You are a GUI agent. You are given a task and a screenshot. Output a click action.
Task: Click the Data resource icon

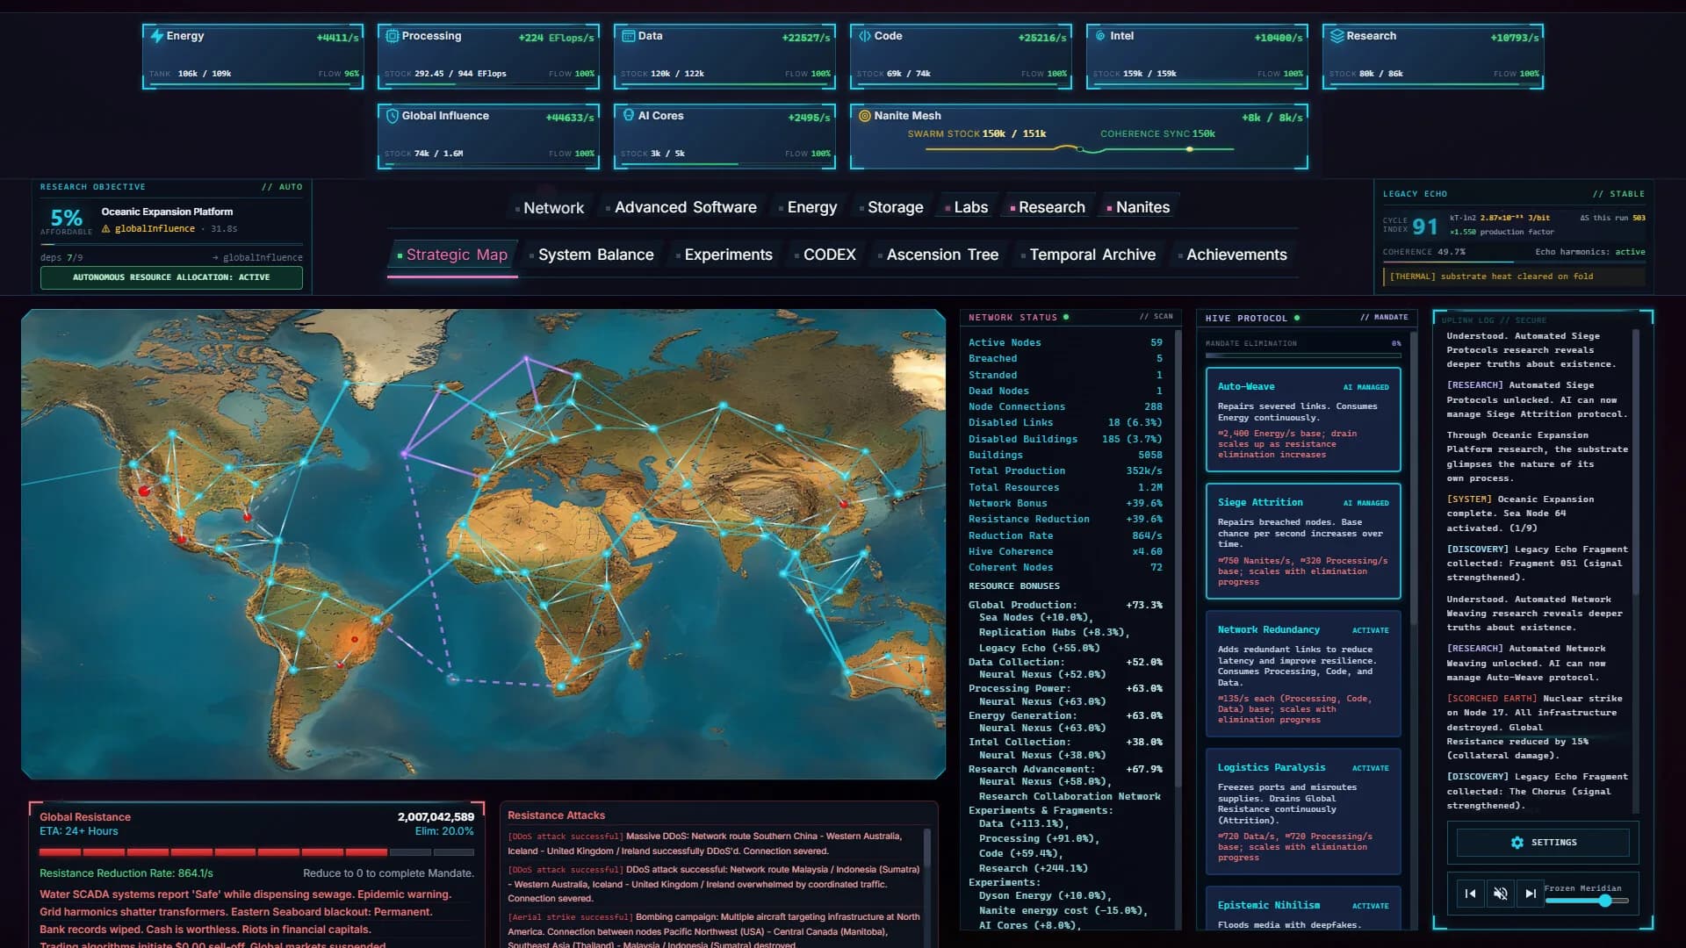[x=629, y=36]
